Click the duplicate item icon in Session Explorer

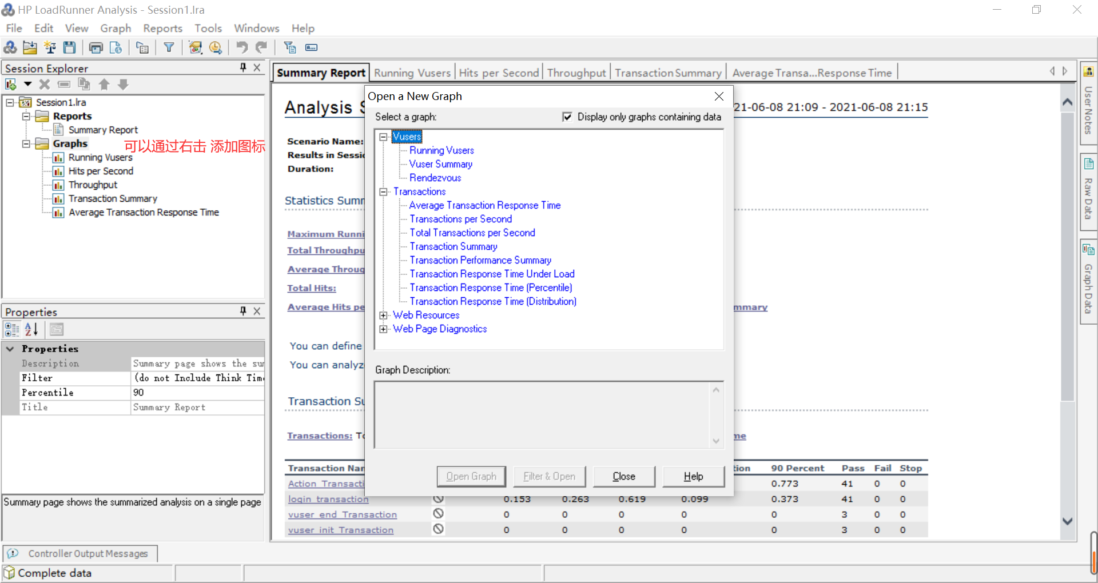[x=84, y=85]
